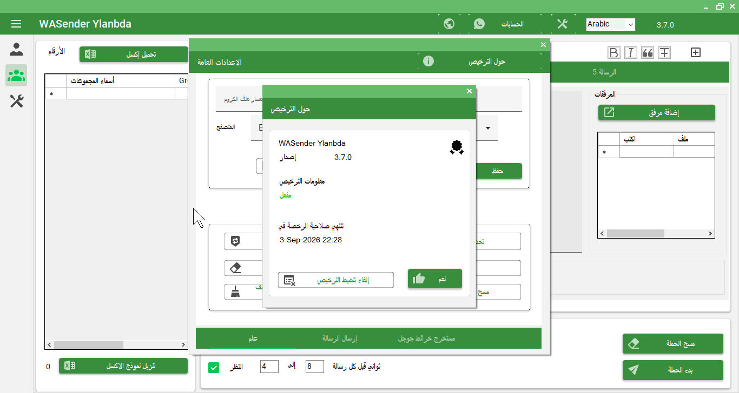Expand the browser selection dropdown arrow
Image resolution: width=739 pixels, height=393 pixels.
tap(488, 128)
